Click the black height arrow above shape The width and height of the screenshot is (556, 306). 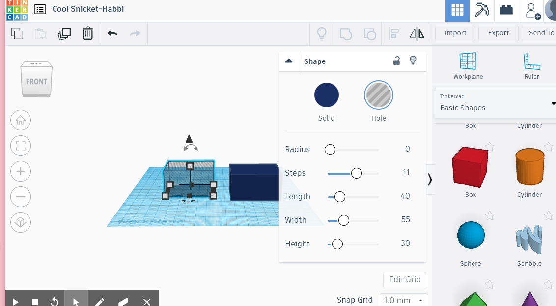tap(190, 138)
